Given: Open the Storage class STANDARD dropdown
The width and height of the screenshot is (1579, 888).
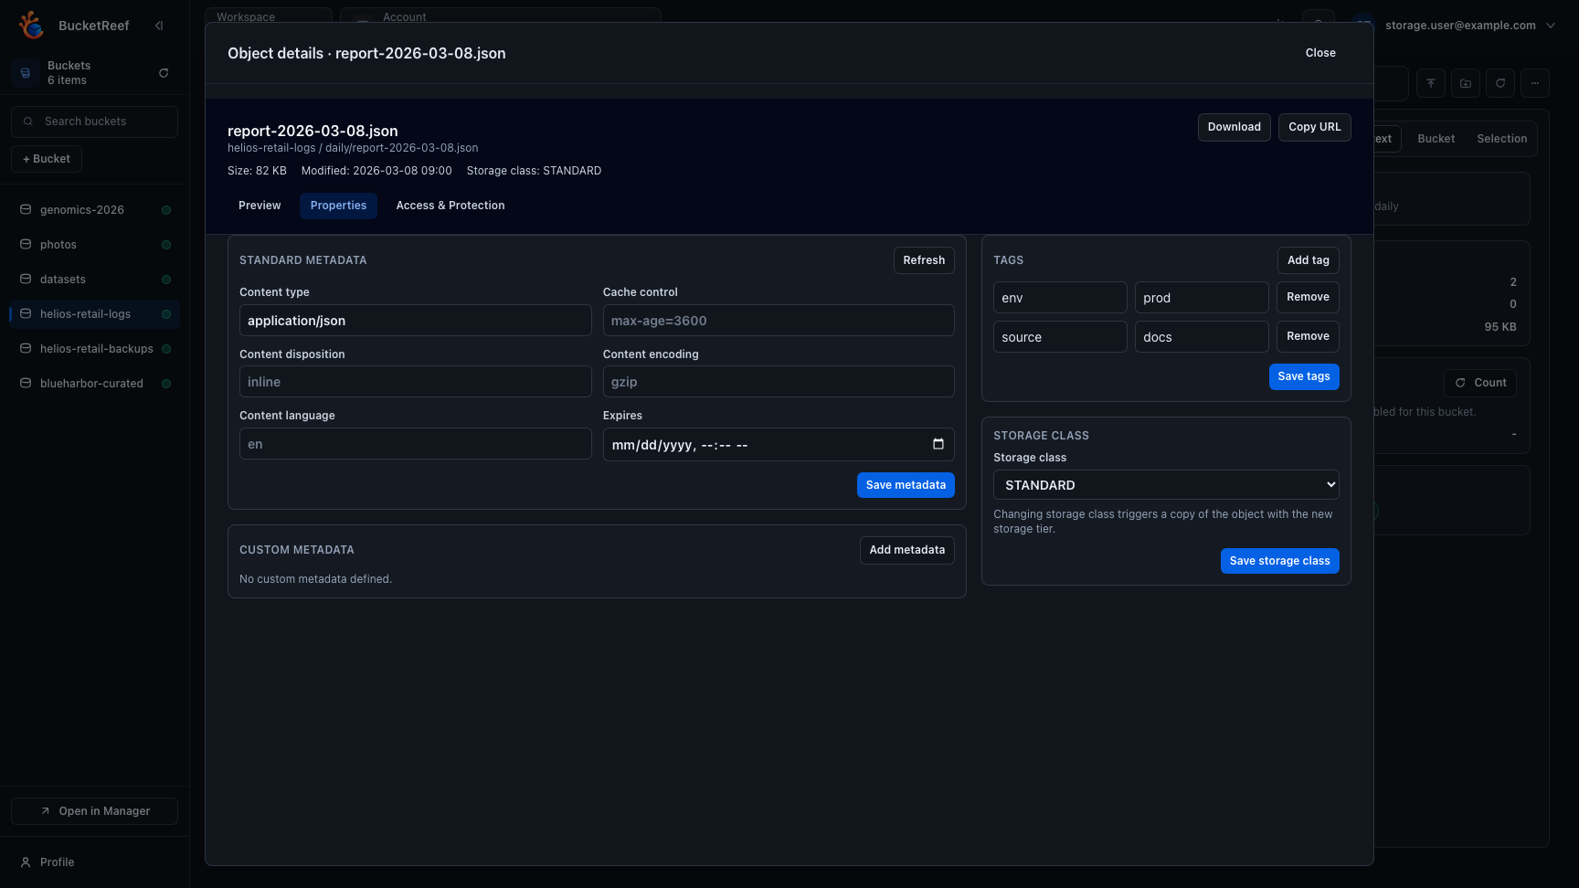Looking at the screenshot, I should click(1166, 485).
